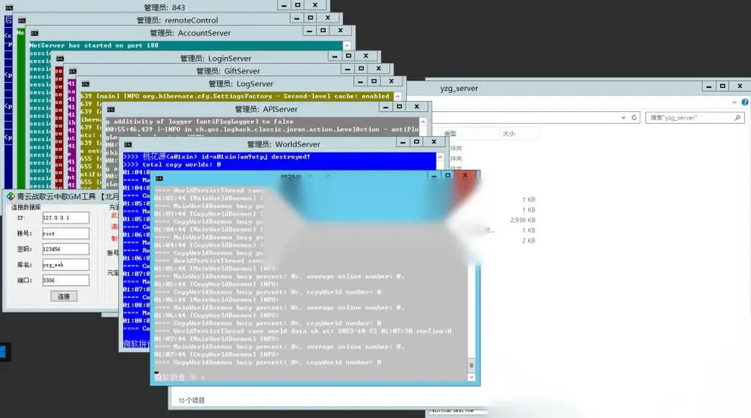This screenshot has width=751, height=418.
Task: Click the 库名 field containing yzg_web
Action: 65,265
